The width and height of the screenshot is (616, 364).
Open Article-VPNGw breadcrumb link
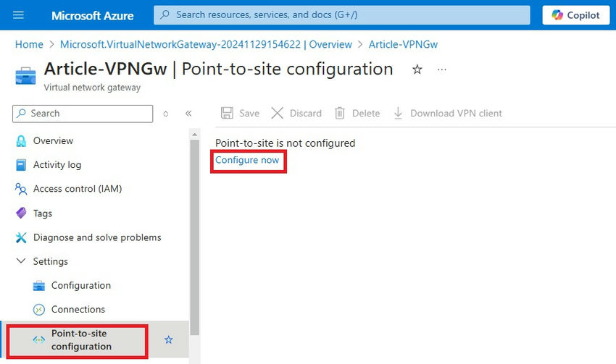pyautogui.click(x=403, y=44)
